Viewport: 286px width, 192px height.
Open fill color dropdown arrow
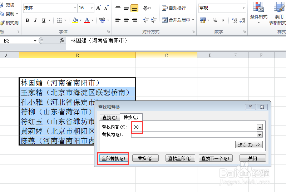[80, 20]
